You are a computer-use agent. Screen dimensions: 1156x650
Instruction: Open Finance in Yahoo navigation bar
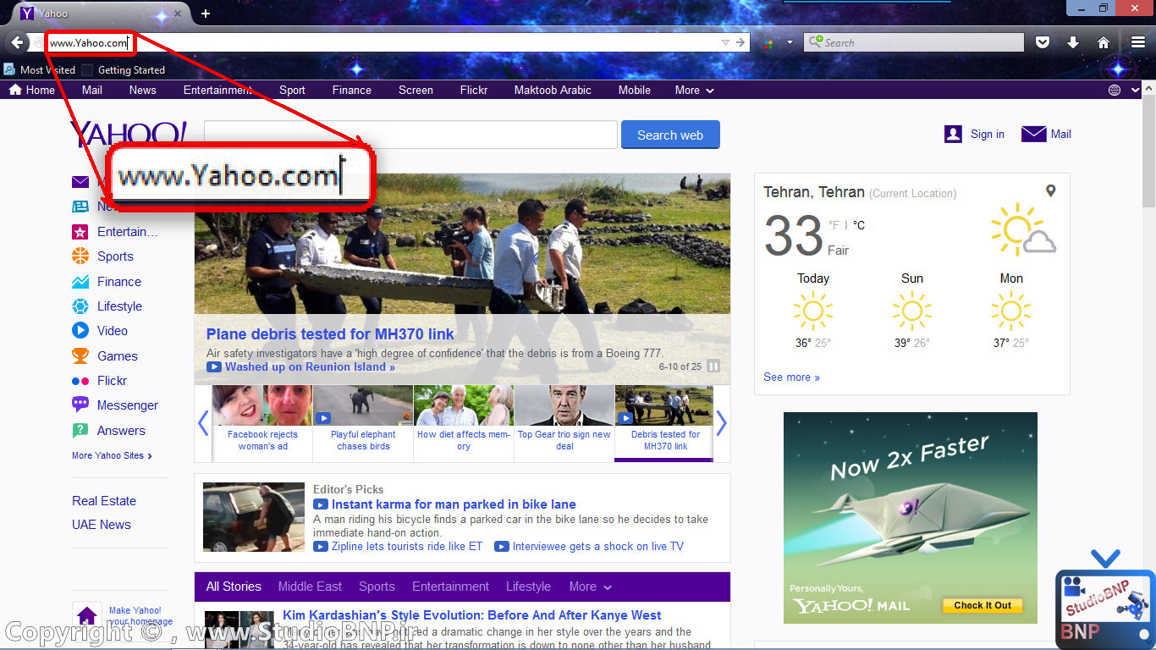point(352,90)
